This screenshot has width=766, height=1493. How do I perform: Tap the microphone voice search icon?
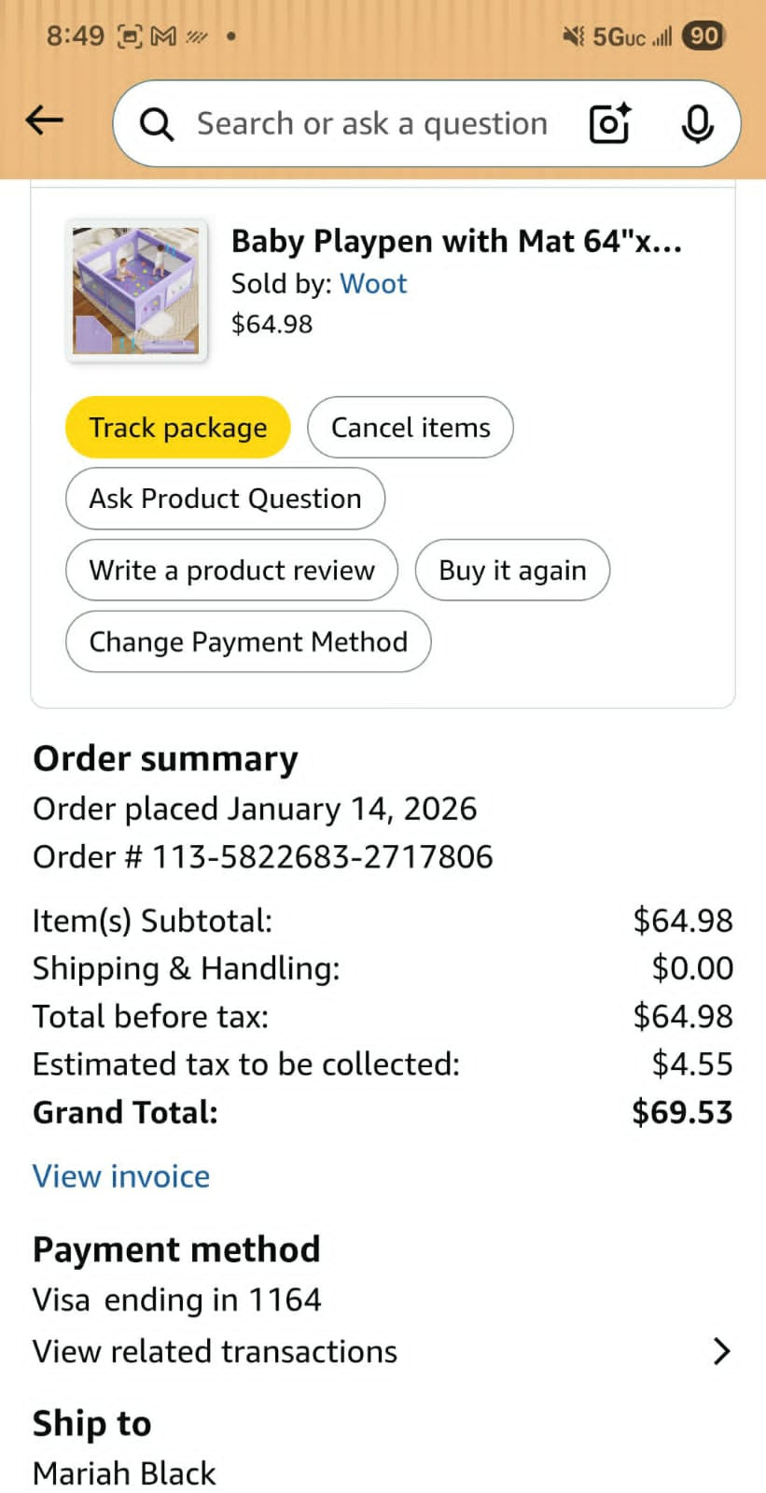pyautogui.click(x=697, y=123)
